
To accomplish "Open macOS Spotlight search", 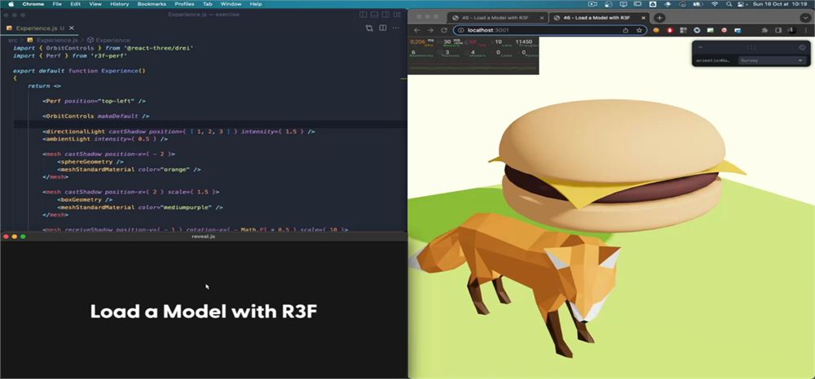I will pos(729,3).
